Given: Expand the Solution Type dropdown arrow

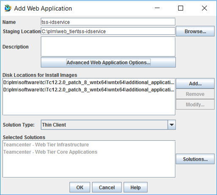Looking at the screenshot, I should pos(172,125).
